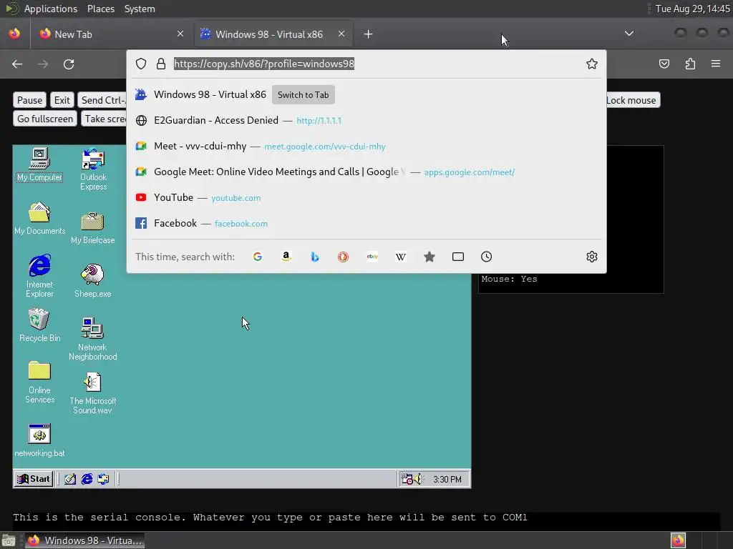Open Firefox application hamburger menu

[716, 64]
